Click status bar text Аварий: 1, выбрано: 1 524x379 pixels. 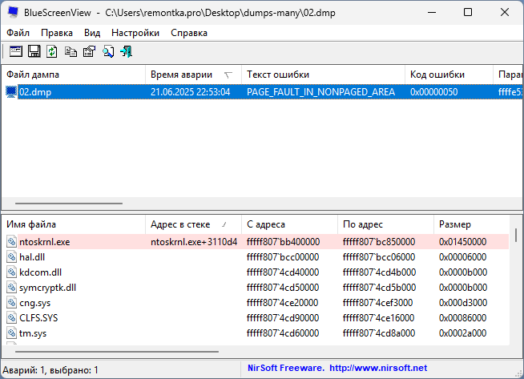tap(50, 370)
